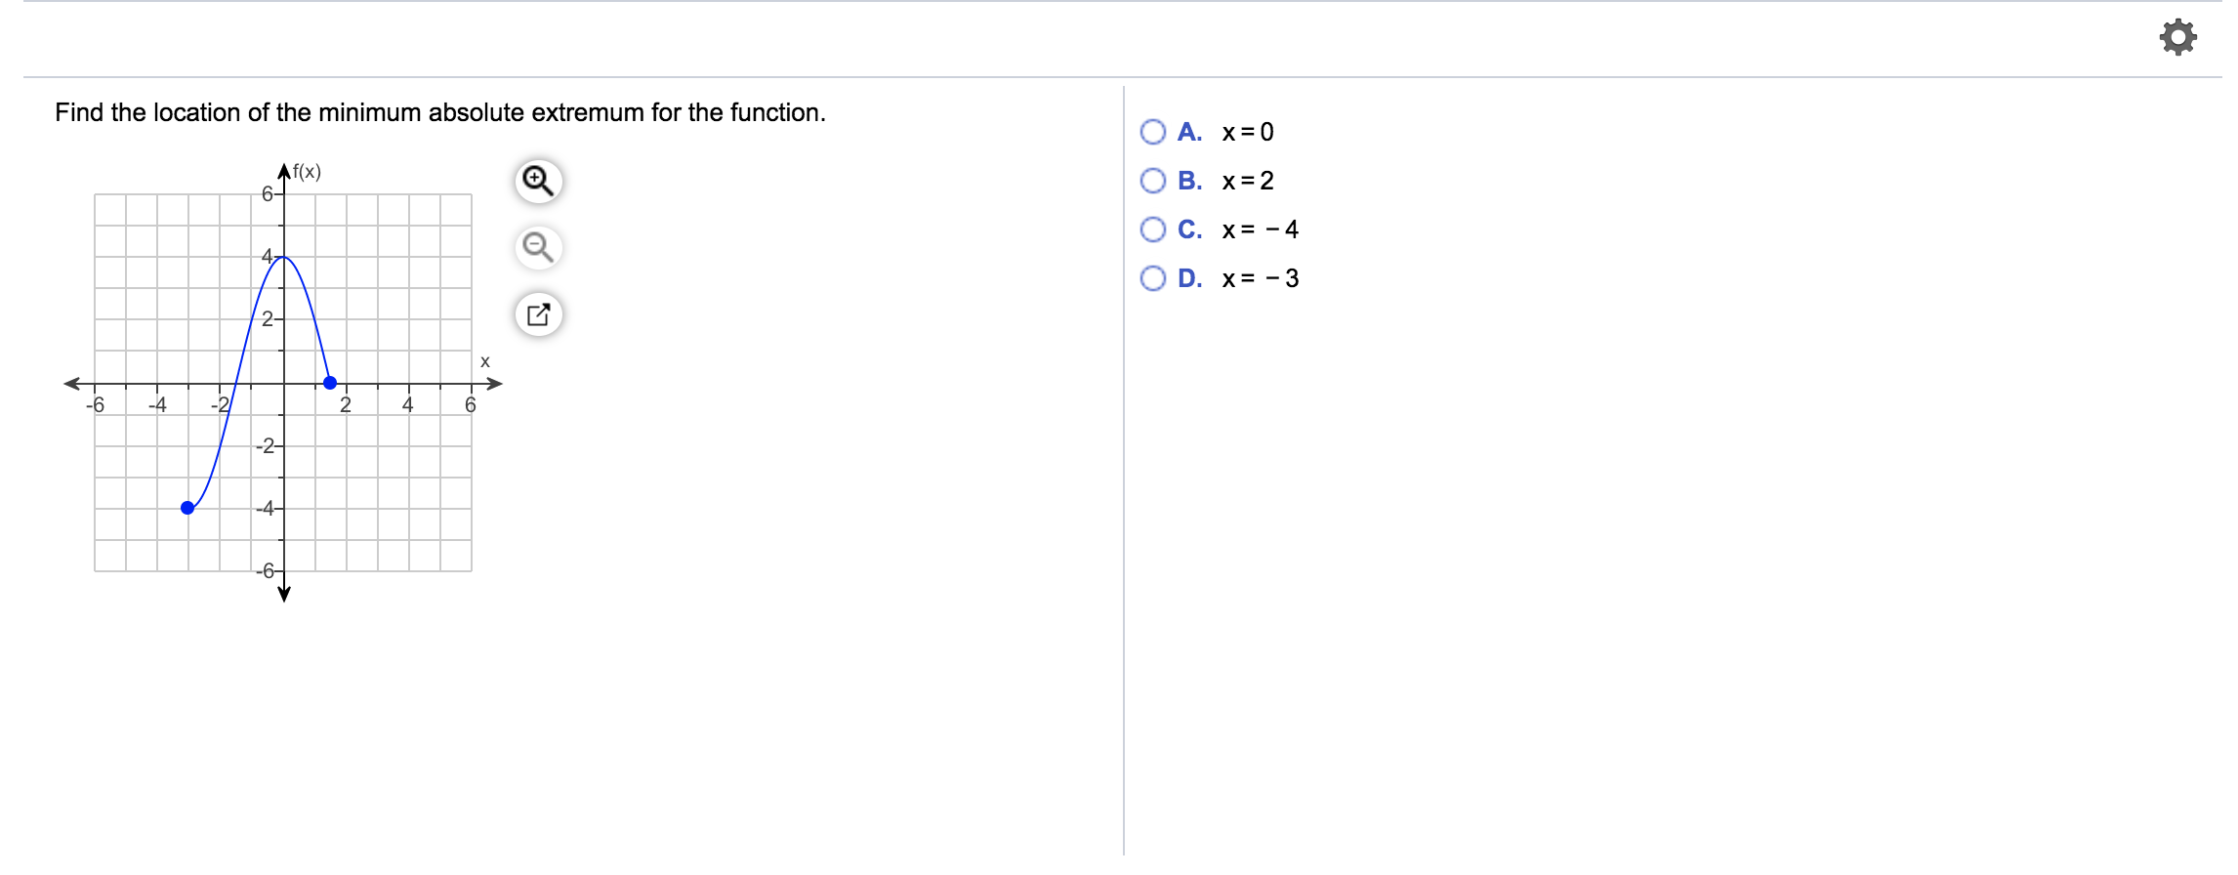Screen dimensions: 2238x875
Task: Click the bold letter B label
Action: [1189, 181]
